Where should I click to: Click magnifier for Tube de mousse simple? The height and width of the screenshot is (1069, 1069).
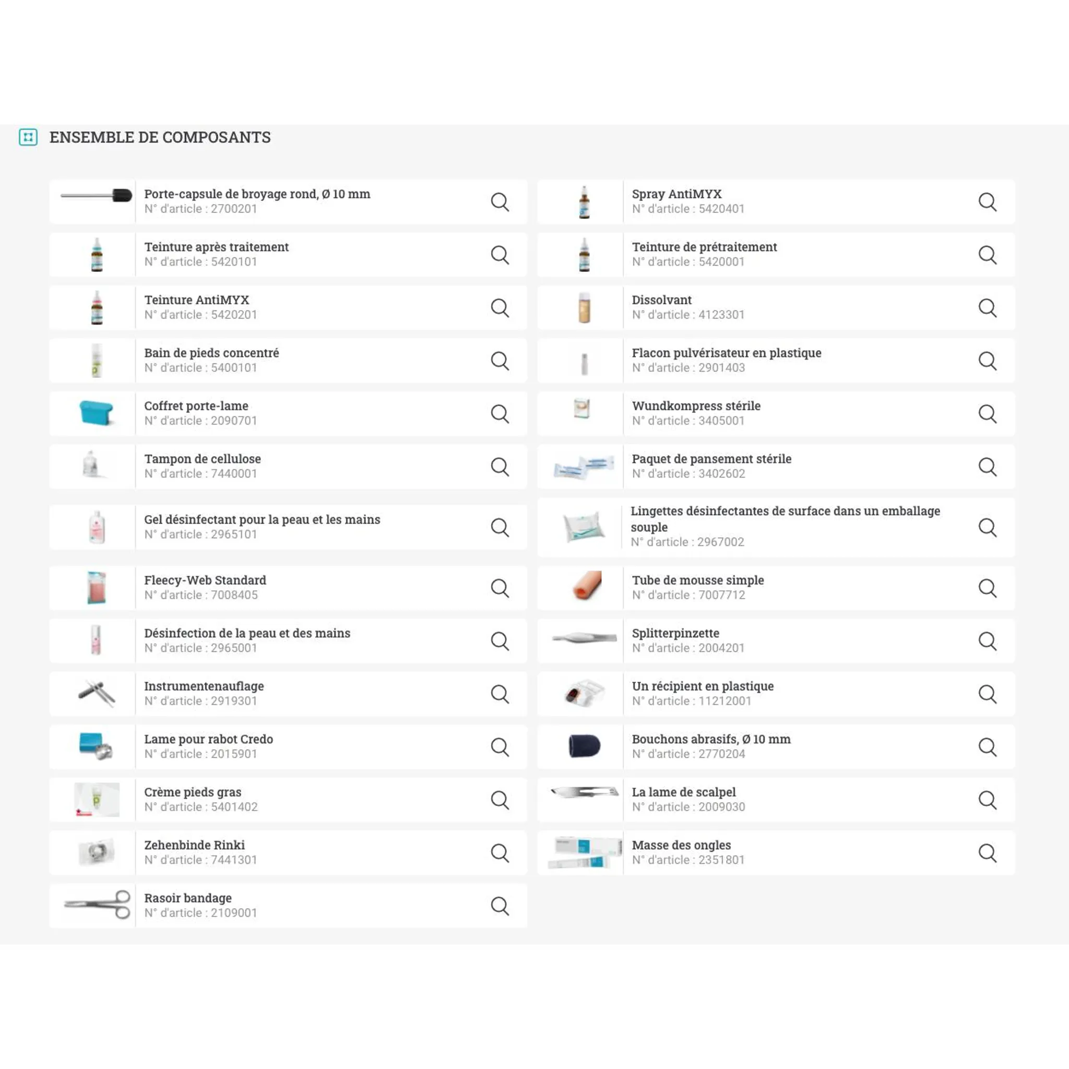(x=987, y=588)
